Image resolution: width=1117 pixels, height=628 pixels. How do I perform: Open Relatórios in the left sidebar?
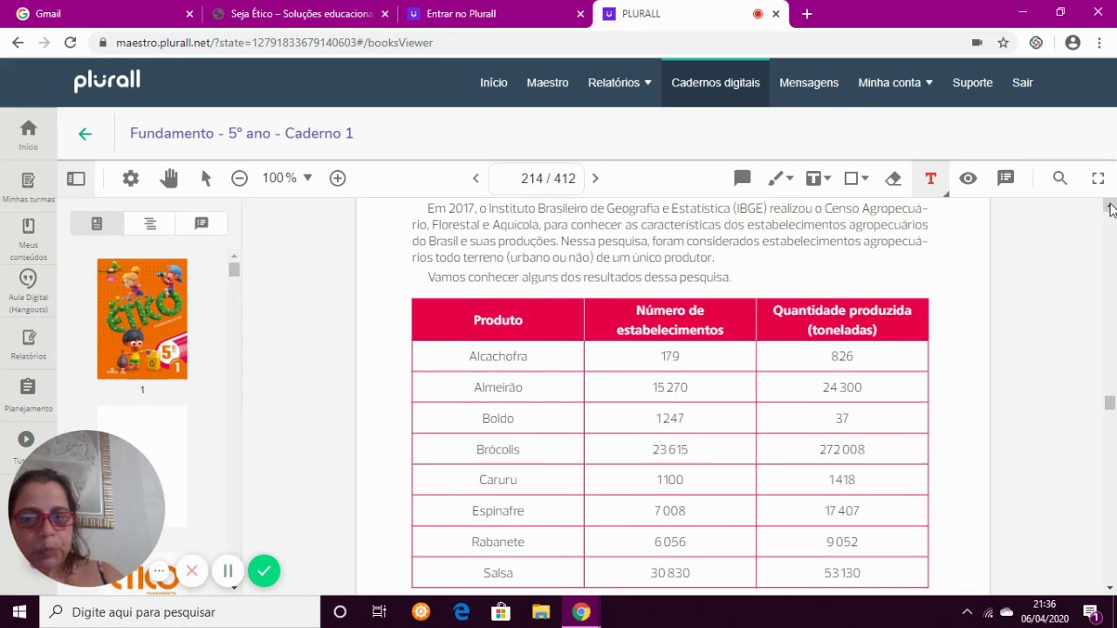(x=28, y=345)
